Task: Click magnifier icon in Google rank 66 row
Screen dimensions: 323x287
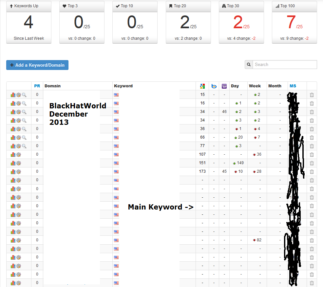Action: pyautogui.click(x=24, y=138)
